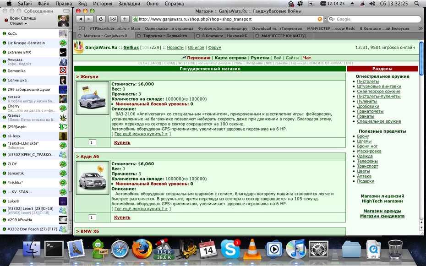Open System Preferences gears in the dock
The image size is (426, 266).
click(318, 249)
